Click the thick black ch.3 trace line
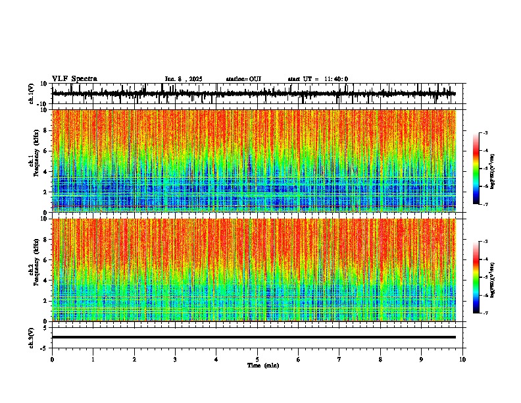 pyautogui.click(x=254, y=337)
